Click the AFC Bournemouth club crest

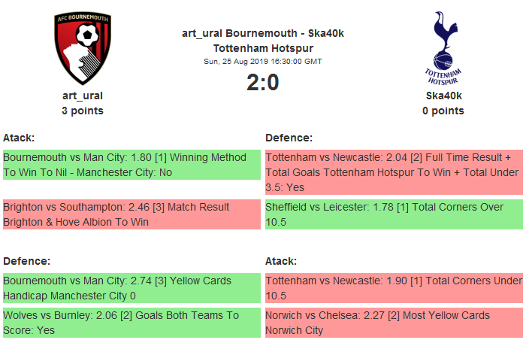tap(82, 47)
